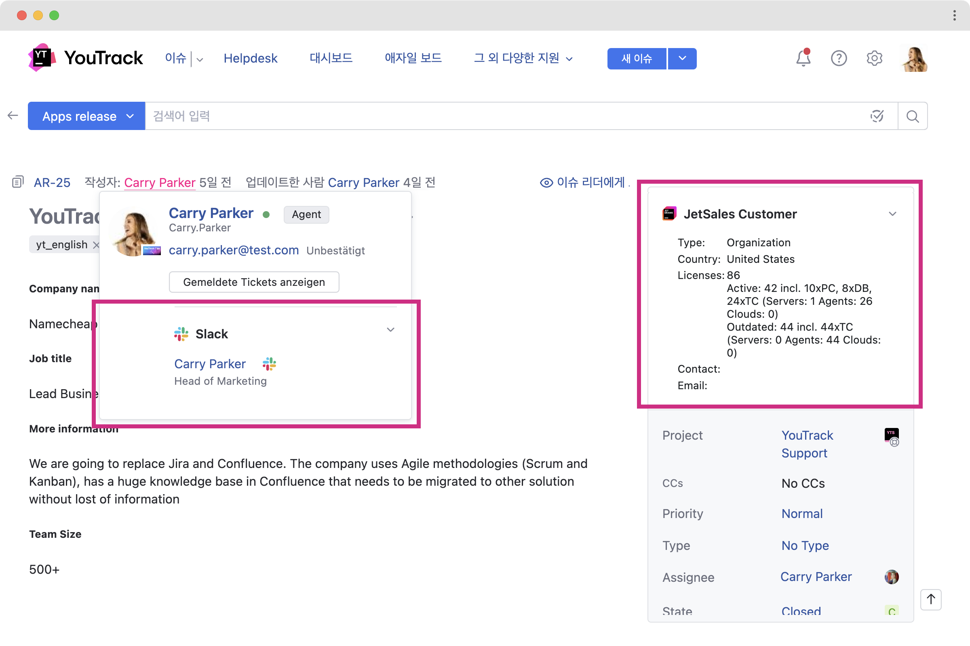The image size is (970, 646).
Task: Click the Job title heading
Action: point(50,358)
